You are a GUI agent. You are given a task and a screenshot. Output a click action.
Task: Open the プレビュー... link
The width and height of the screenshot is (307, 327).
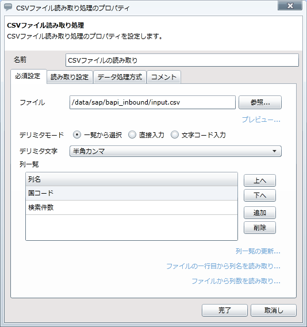click(x=261, y=120)
